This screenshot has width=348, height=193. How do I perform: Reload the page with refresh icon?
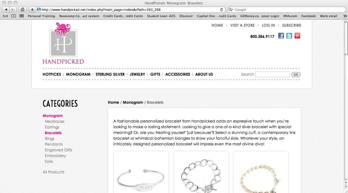tap(222, 10)
